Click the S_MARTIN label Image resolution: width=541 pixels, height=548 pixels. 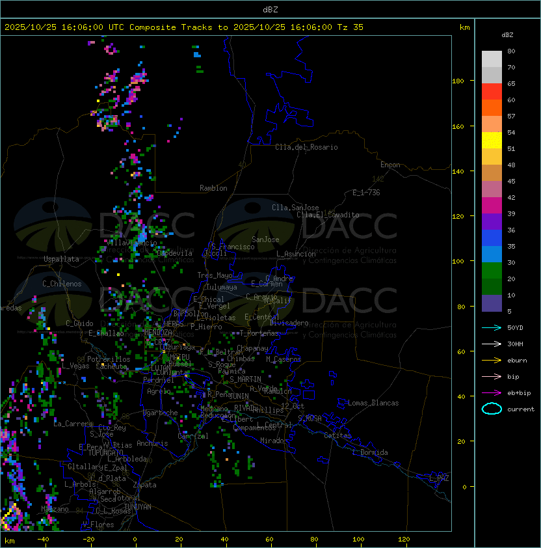pos(246,379)
